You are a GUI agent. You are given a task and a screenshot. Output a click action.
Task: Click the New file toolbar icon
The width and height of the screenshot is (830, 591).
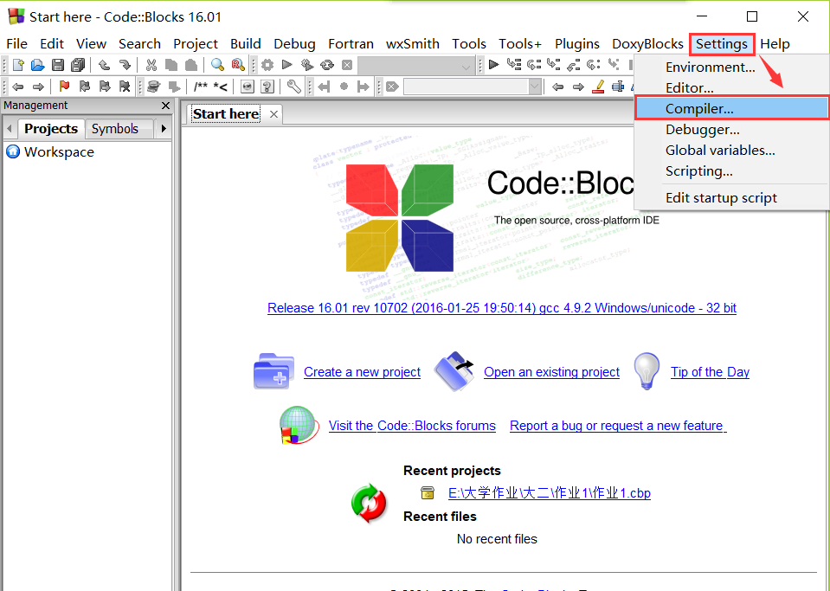pyautogui.click(x=18, y=65)
